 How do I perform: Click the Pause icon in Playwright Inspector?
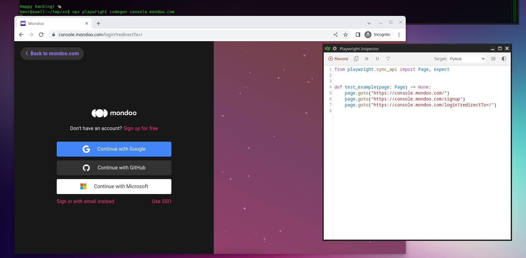[377, 59]
